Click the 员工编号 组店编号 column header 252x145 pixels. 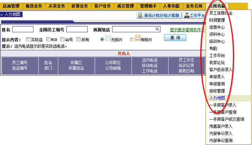[20, 65]
